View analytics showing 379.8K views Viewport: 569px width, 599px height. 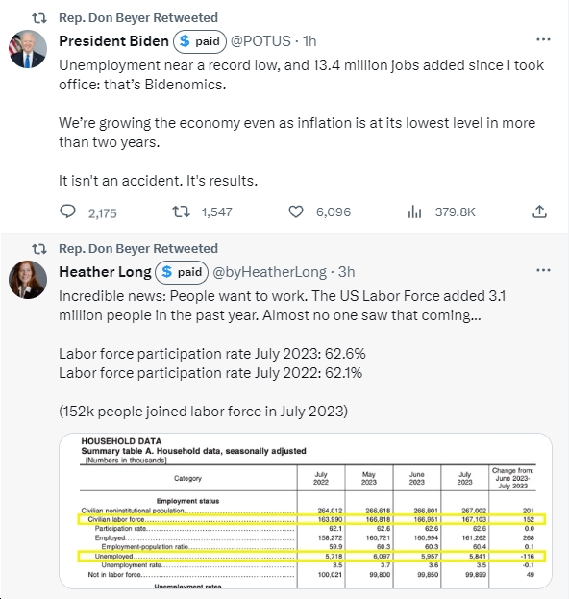pyautogui.click(x=442, y=212)
